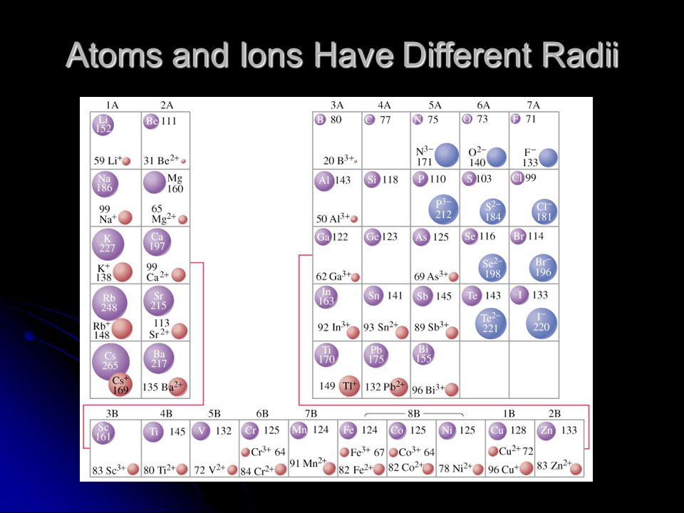This screenshot has width=684, height=513.
Task: Select the Sr atom sphere labeled 215
Action: tap(158, 301)
